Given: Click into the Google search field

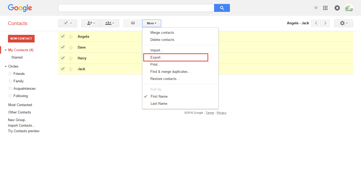Looking at the screenshot, I should (136, 8).
